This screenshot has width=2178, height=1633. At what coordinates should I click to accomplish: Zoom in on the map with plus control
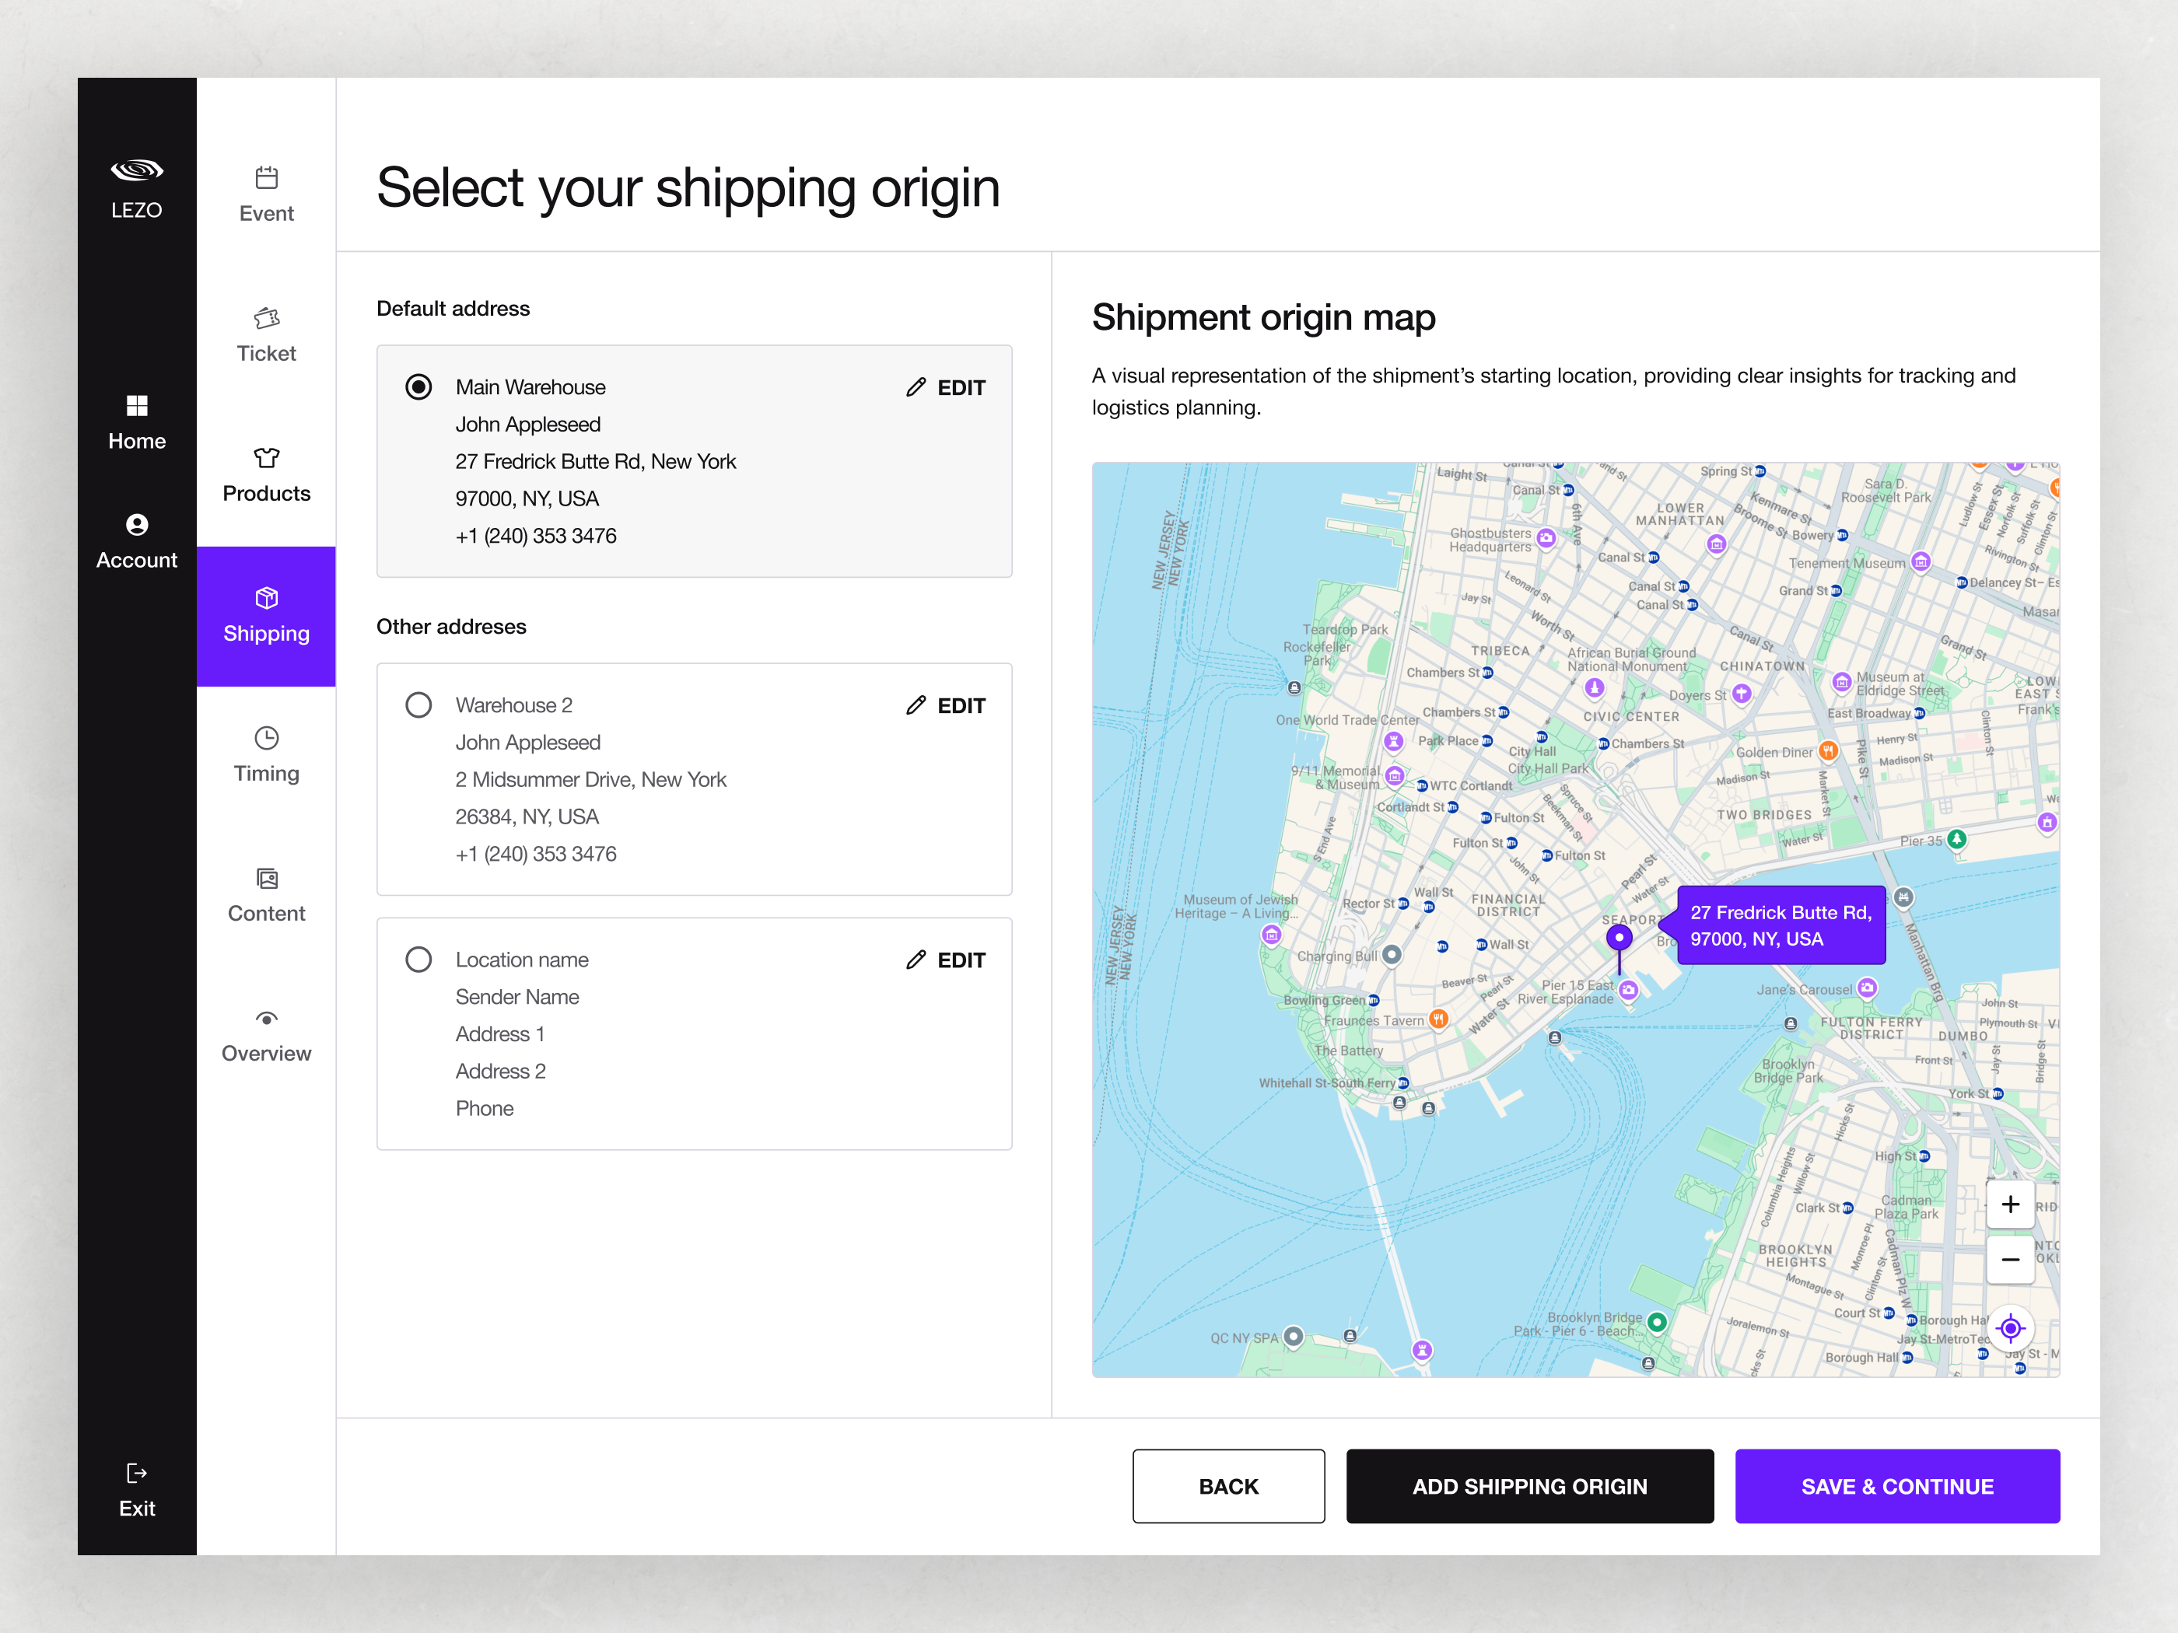[2010, 1203]
